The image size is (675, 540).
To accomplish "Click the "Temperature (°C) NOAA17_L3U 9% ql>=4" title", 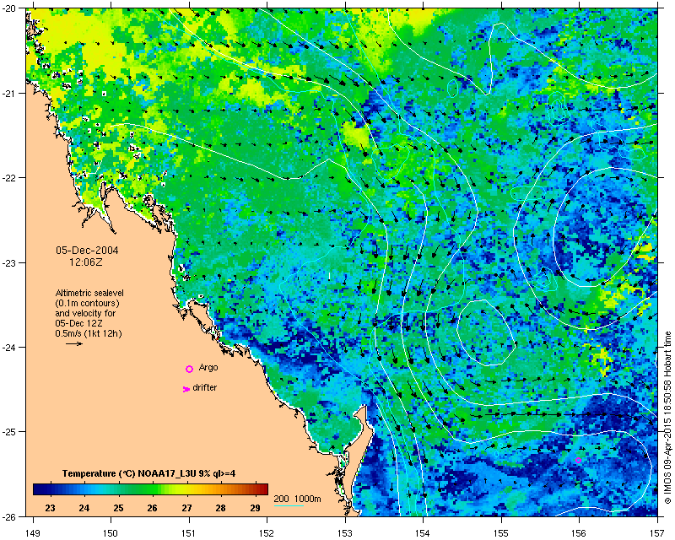I will (149, 473).
